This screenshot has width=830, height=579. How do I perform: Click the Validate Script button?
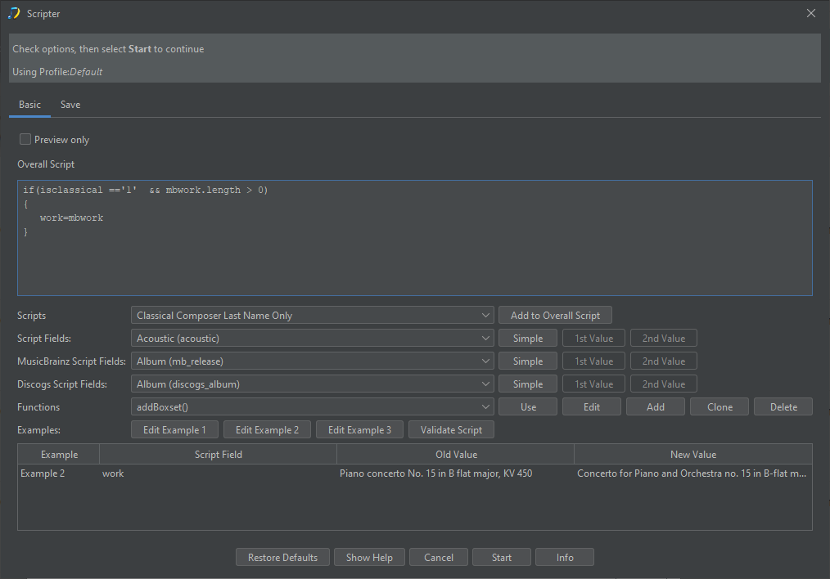point(451,430)
